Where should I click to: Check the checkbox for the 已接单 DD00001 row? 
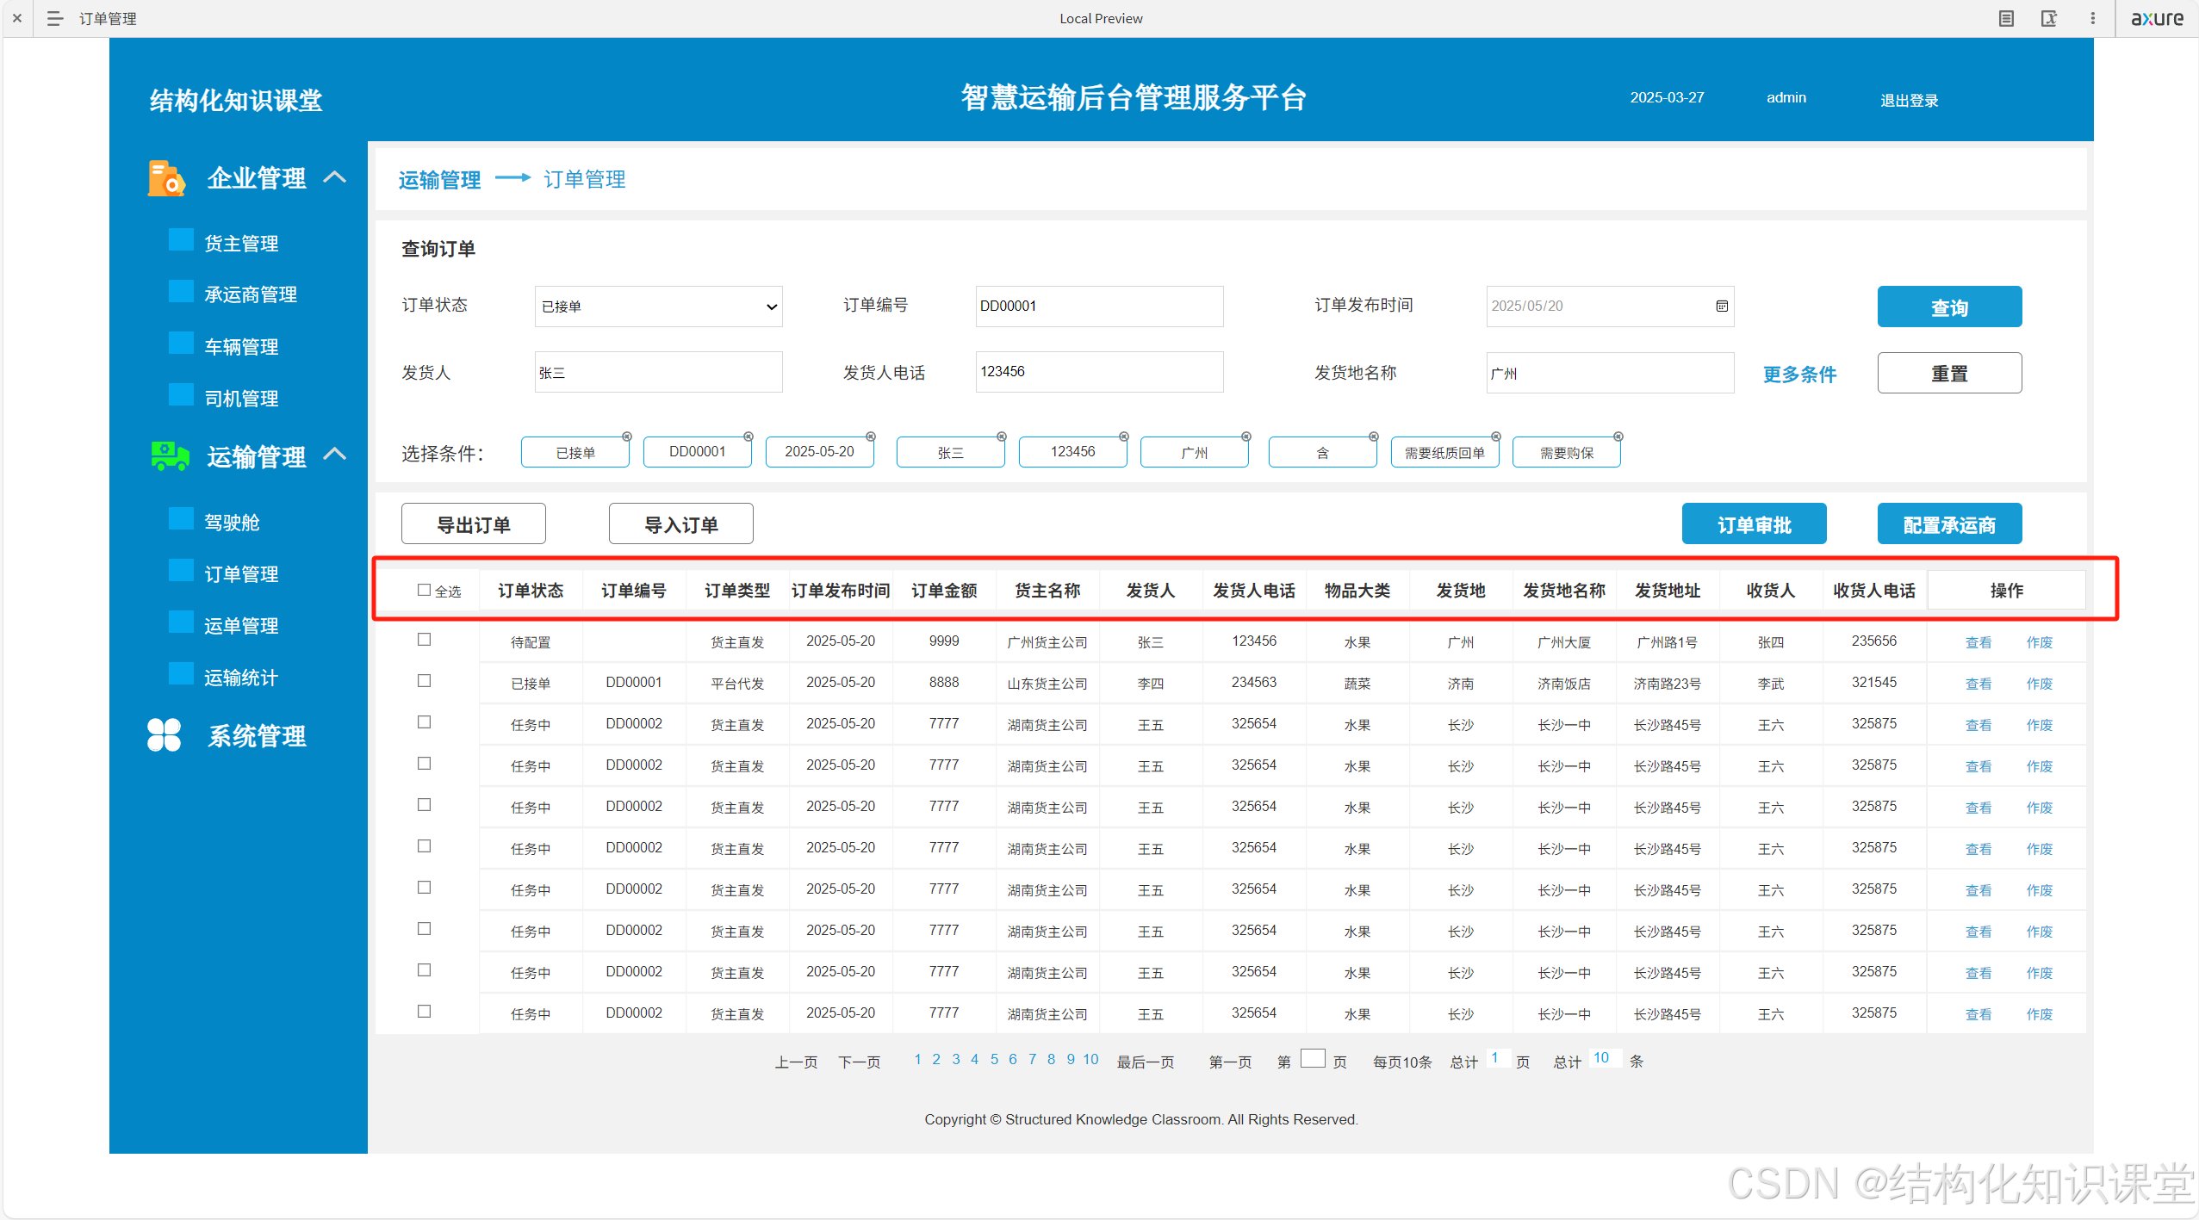(x=424, y=681)
